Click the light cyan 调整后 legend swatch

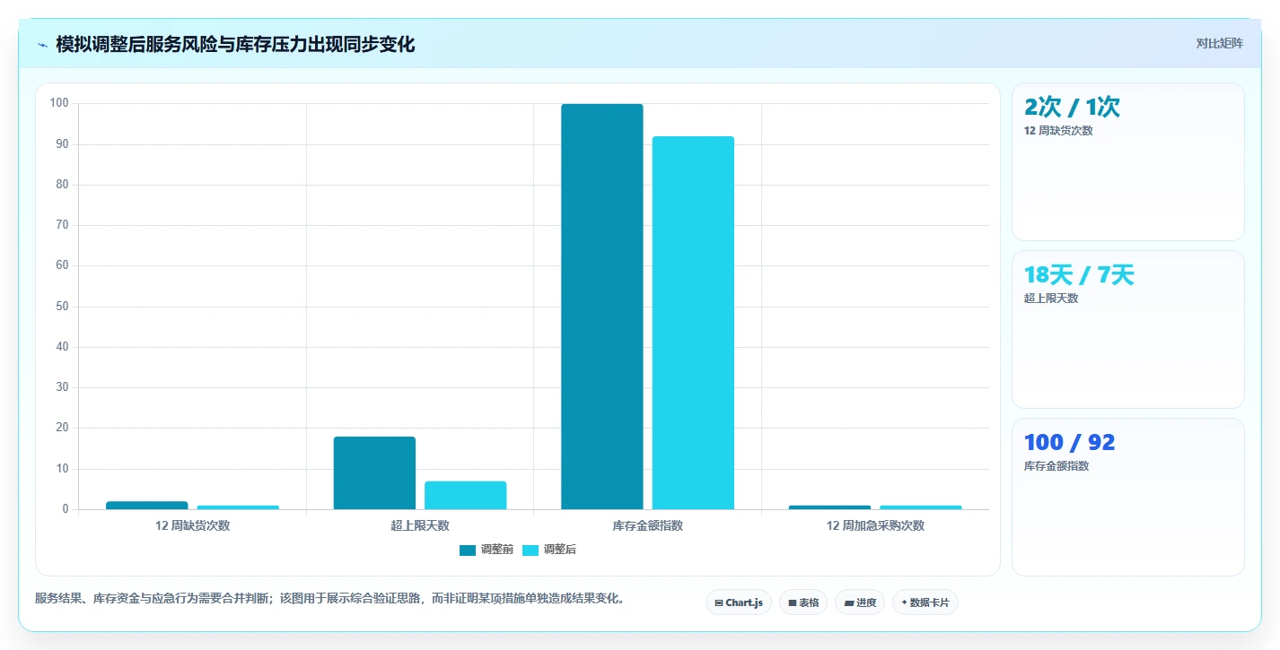coord(530,550)
